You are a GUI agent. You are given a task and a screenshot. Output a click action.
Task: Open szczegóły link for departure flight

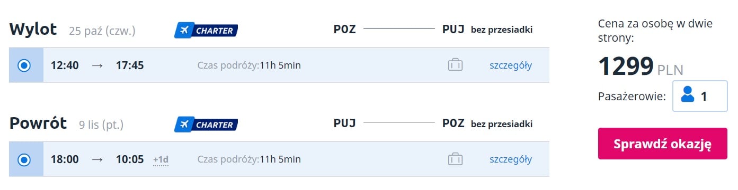click(x=511, y=65)
